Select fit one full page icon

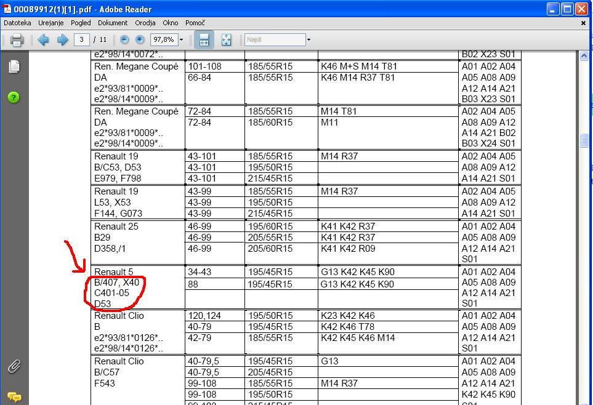coord(226,40)
